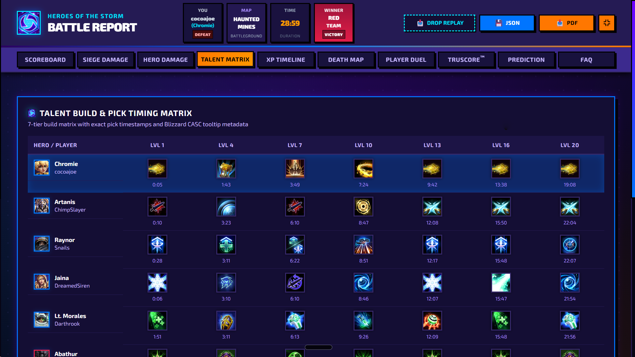Select Lt. Morales's level 4 talent icon
This screenshot has height=357, width=635.
pyautogui.click(x=226, y=321)
